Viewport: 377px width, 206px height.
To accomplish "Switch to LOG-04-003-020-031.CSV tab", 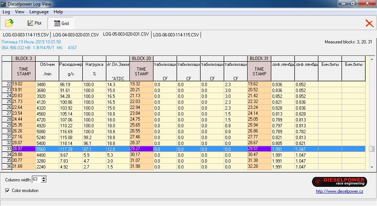I will tap(76, 35).
